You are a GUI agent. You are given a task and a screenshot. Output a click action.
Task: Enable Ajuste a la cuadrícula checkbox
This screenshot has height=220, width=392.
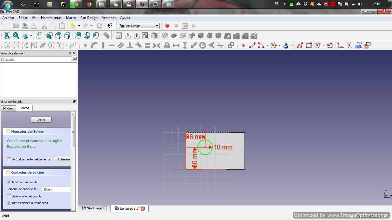pos(9,196)
